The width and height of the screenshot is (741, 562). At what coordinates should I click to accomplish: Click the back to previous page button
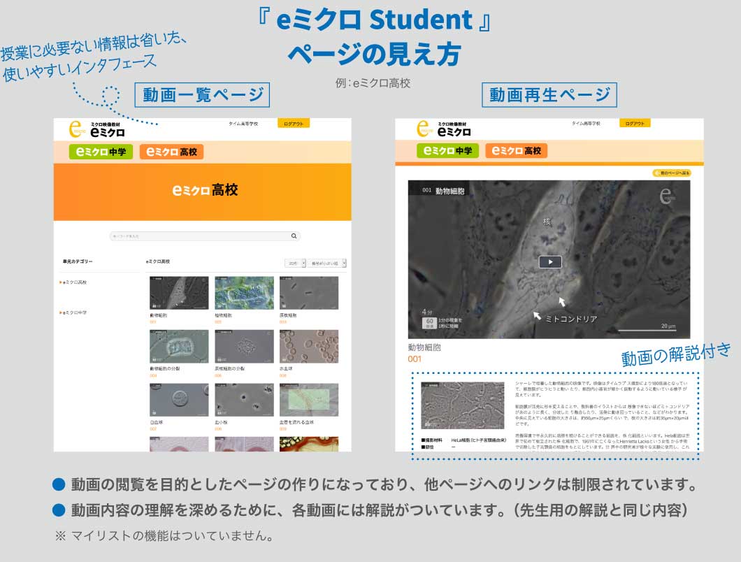click(x=672, y=173)
